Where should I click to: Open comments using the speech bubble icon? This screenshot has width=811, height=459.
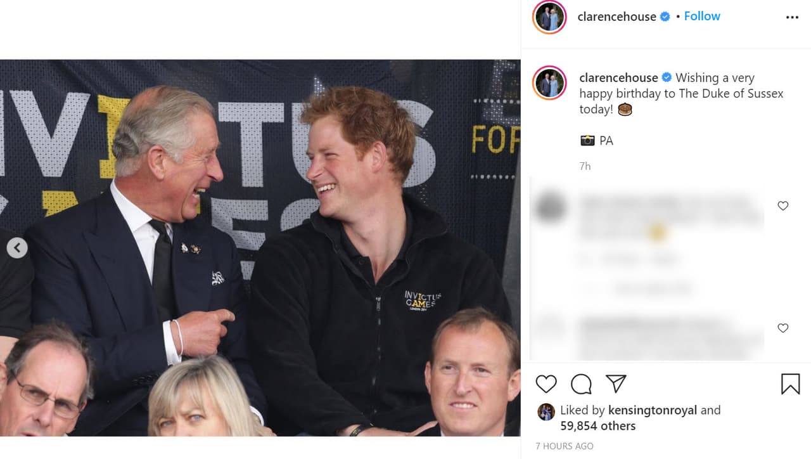pyautogui.click(x=580, y=384)
